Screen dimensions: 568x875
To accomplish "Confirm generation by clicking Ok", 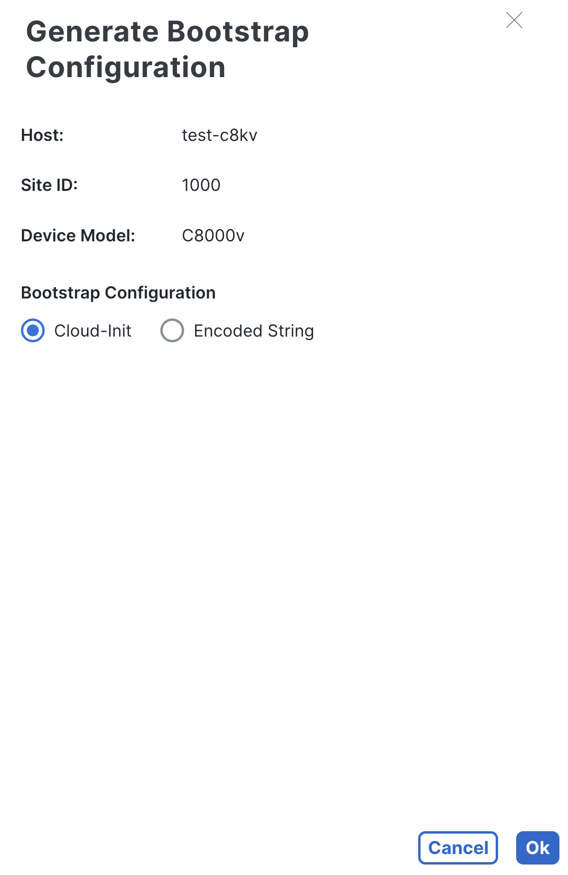I will tap(537, 848).
